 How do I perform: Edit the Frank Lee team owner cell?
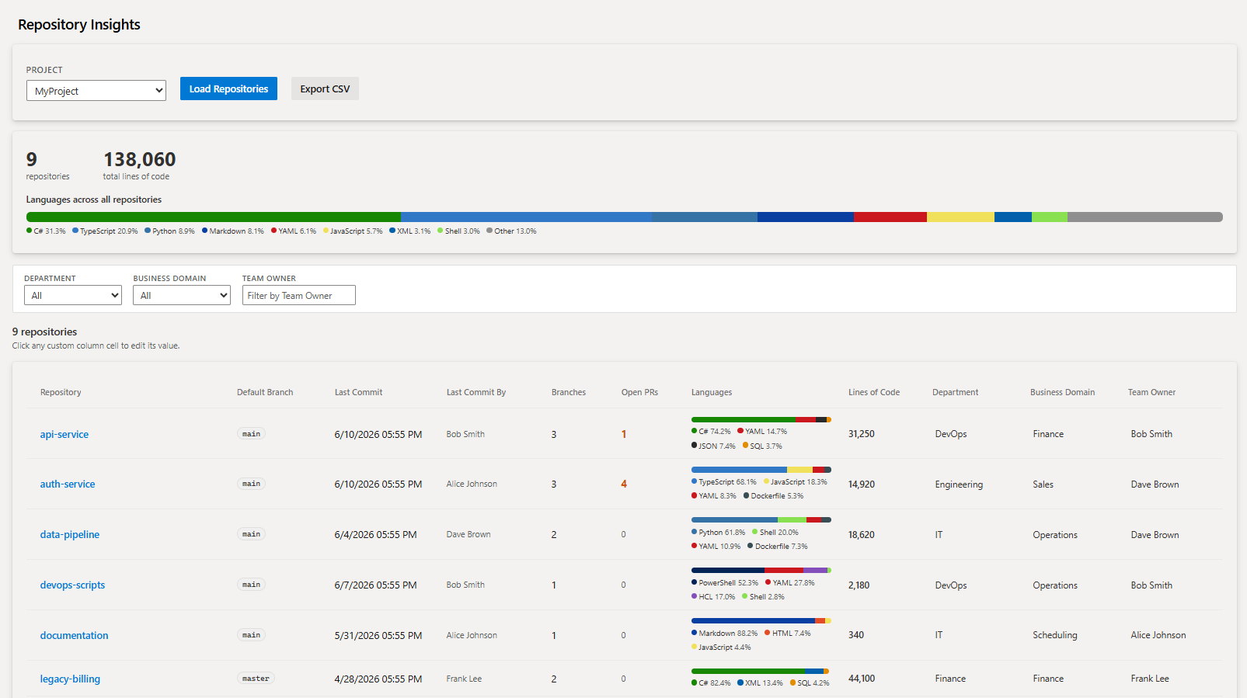1150,679
